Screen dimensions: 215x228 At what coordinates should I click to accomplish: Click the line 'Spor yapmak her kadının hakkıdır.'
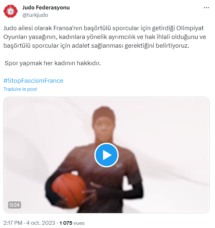click(x=53, y=63)
